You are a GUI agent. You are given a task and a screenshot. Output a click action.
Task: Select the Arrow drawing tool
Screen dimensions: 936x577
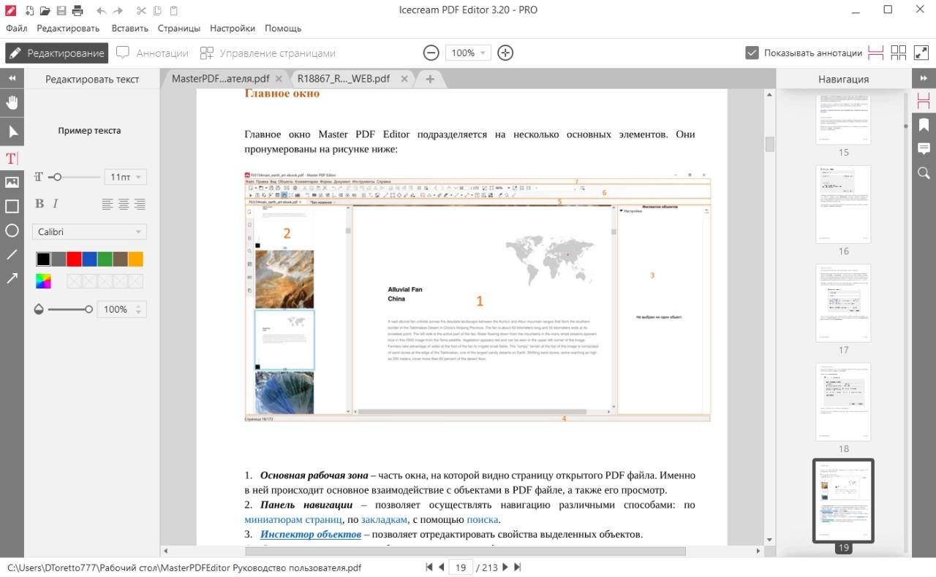click(x=12, y=278)
